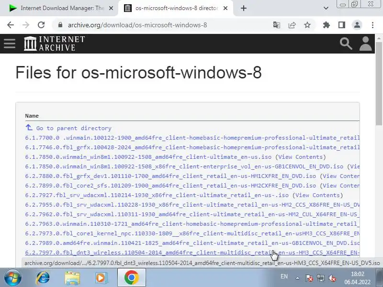Go back with the browser back arrow
Screen dimensions: 383x287
pyautogui.click(x=11, y=25)
